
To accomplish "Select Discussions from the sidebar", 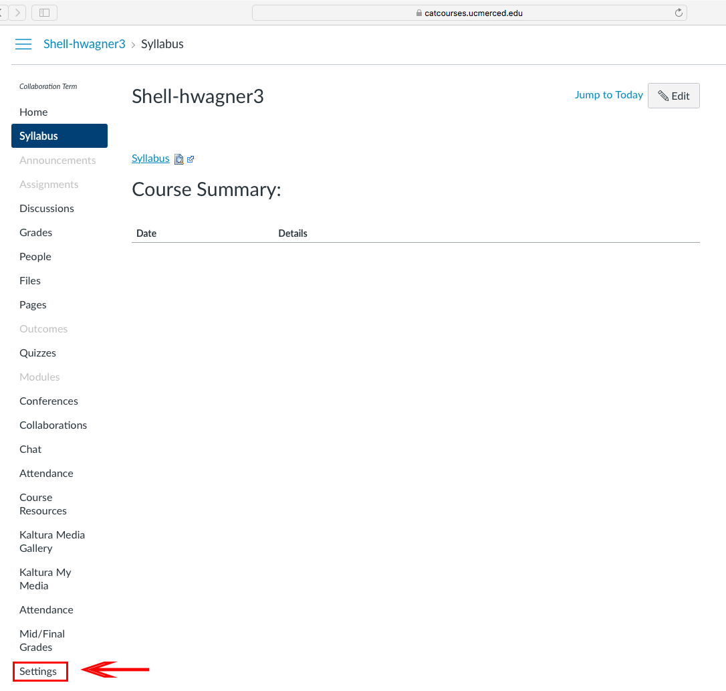I will pyautogui.click(x=47, y=208).
